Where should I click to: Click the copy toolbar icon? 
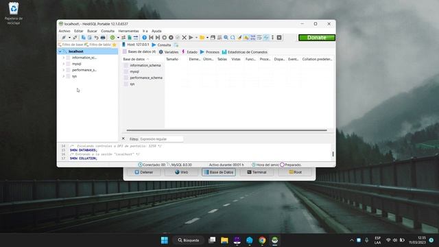coord(84,38)
